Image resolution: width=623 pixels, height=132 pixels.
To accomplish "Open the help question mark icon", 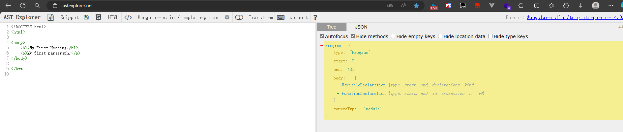I will 315,17.
